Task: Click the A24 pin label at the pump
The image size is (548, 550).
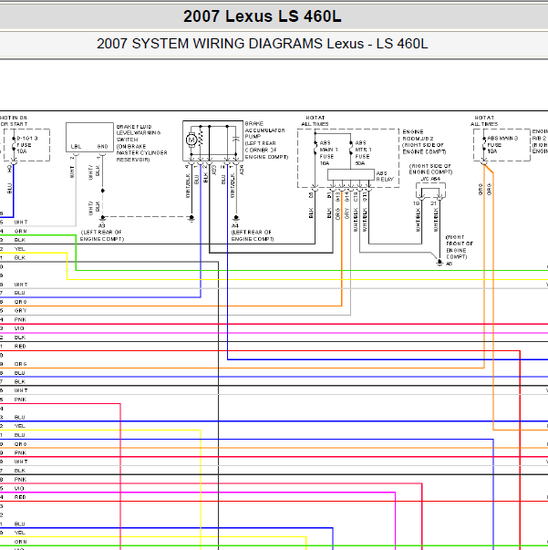Action: tap(242, 171)
